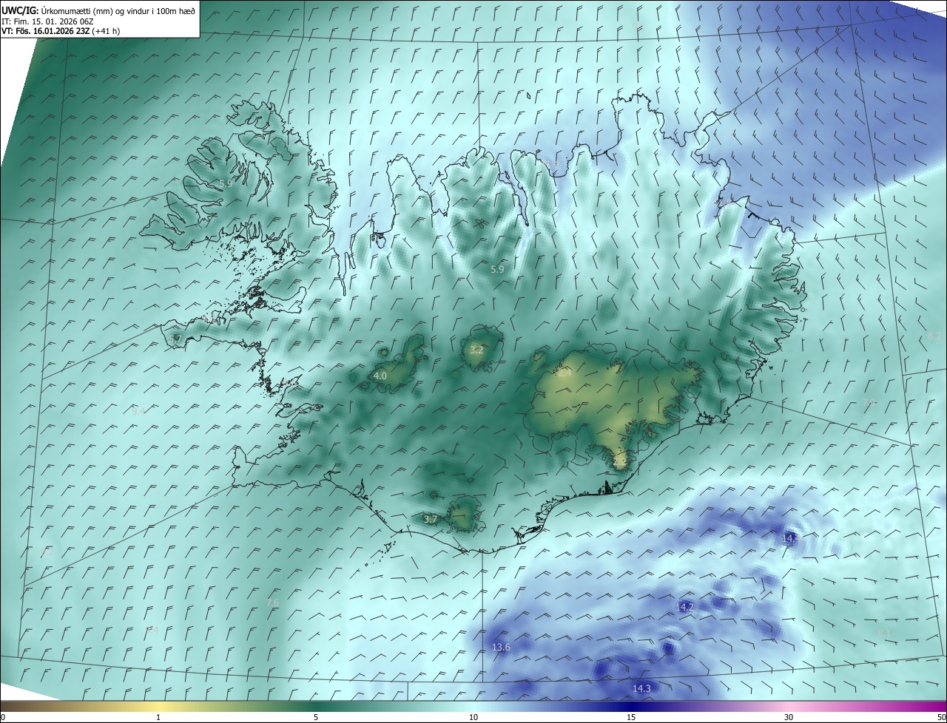Click the 5.7 value label on the western peninsula
The width and height of the screenshot is (947, 723).
(175, 339)
